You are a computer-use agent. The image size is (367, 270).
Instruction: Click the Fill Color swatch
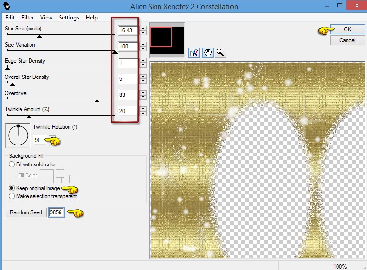[x=47, y=176]
